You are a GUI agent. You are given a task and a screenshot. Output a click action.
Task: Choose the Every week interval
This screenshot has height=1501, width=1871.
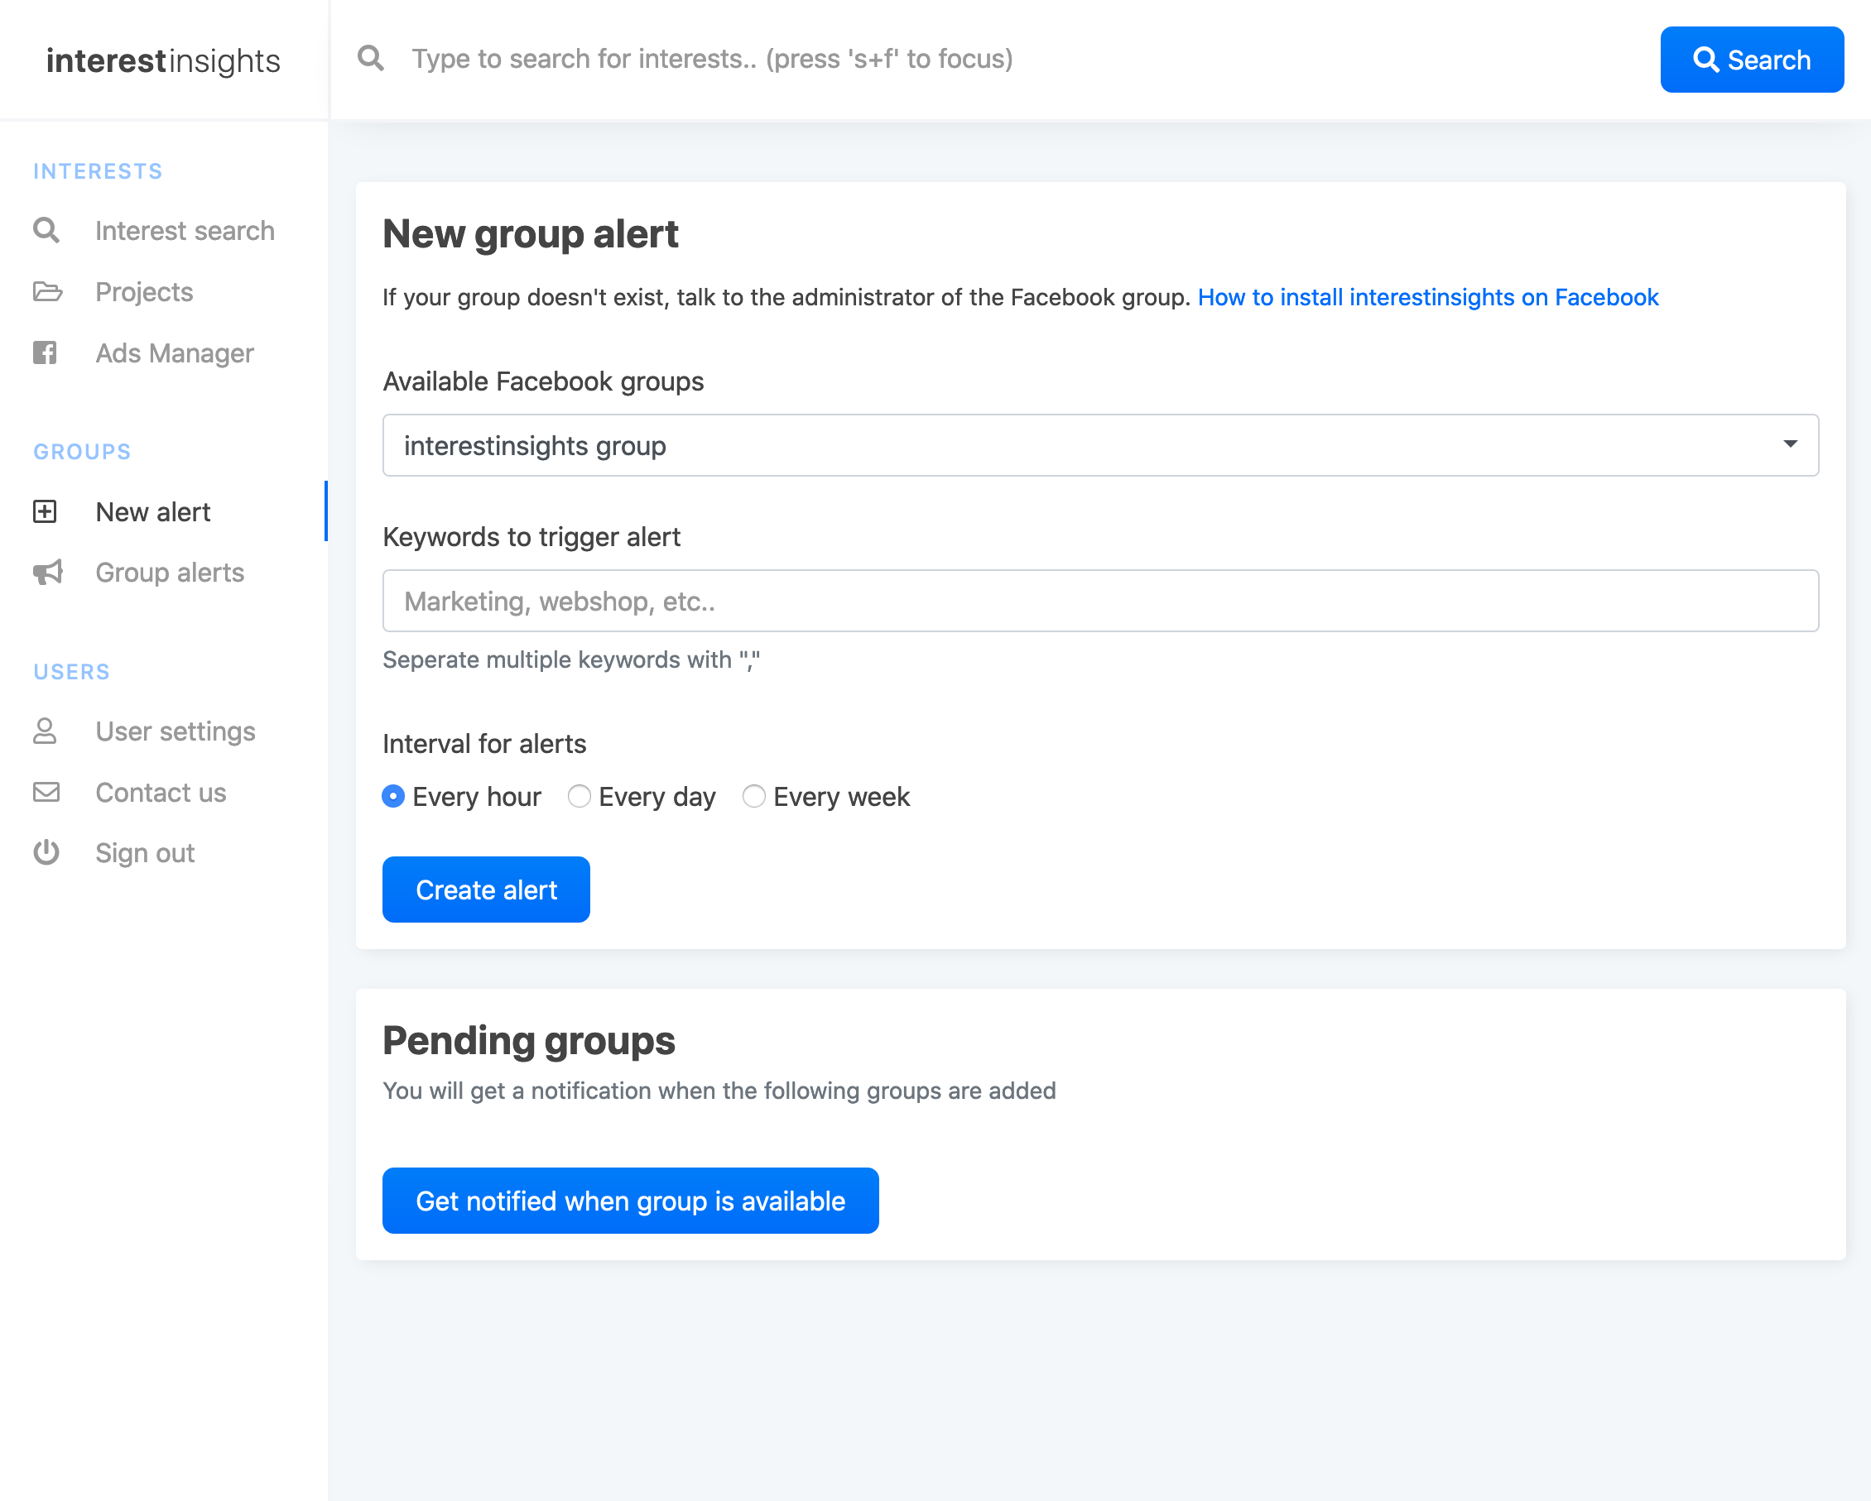coord(753,796)
